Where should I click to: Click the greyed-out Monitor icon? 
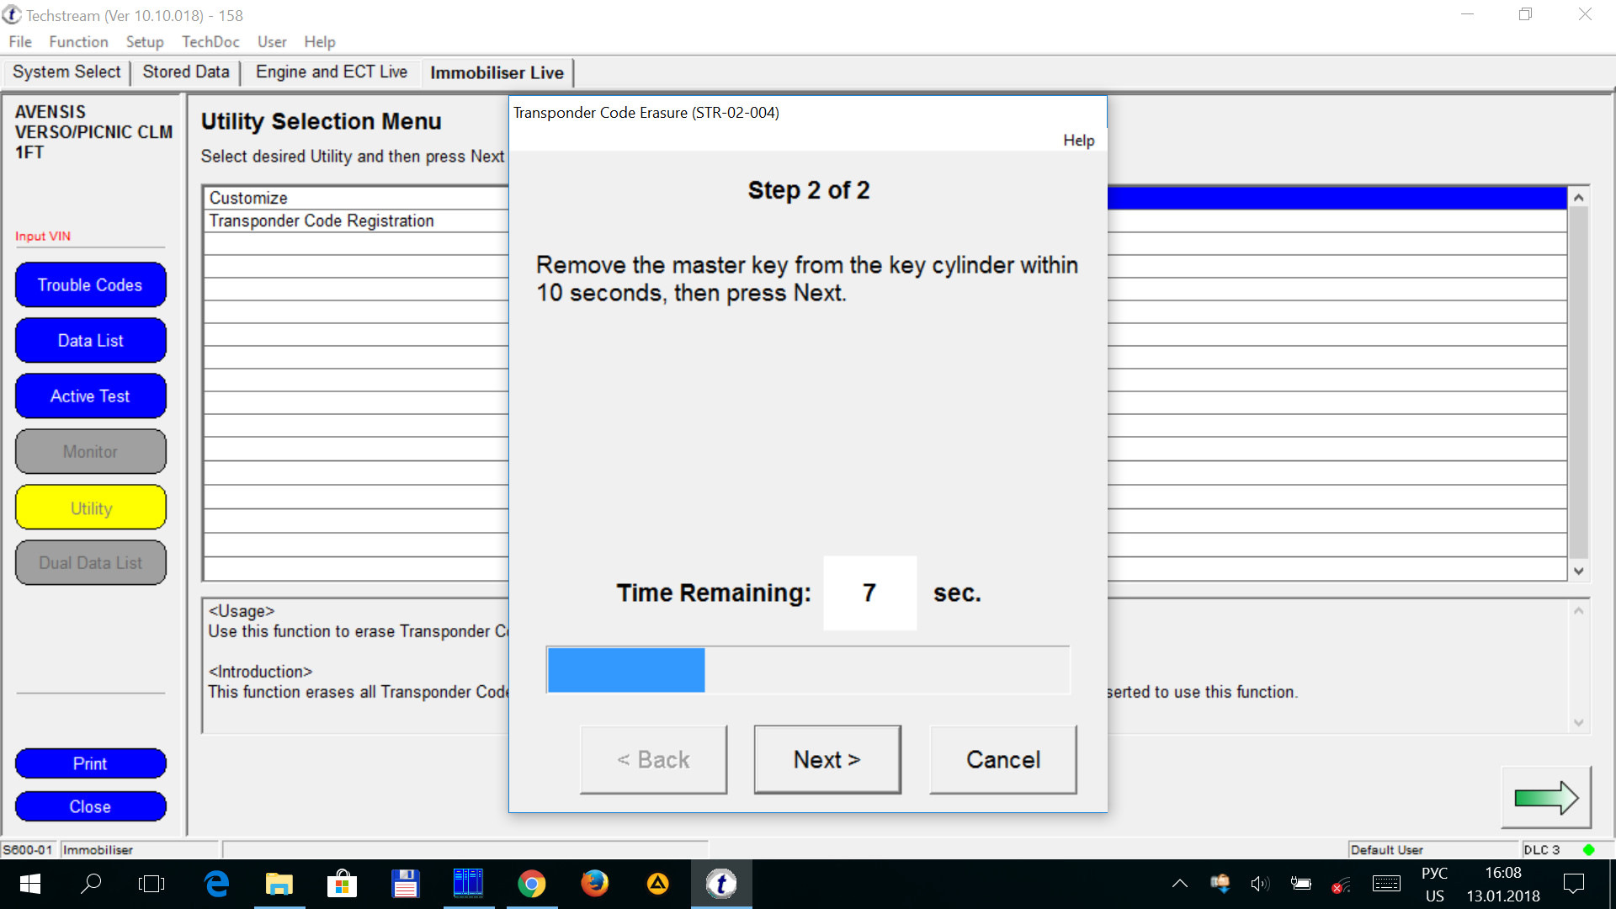tap(90, 450)
